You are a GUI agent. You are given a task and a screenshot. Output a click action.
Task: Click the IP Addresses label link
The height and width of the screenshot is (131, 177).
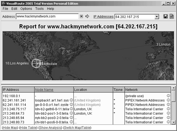tap(103, 17)
